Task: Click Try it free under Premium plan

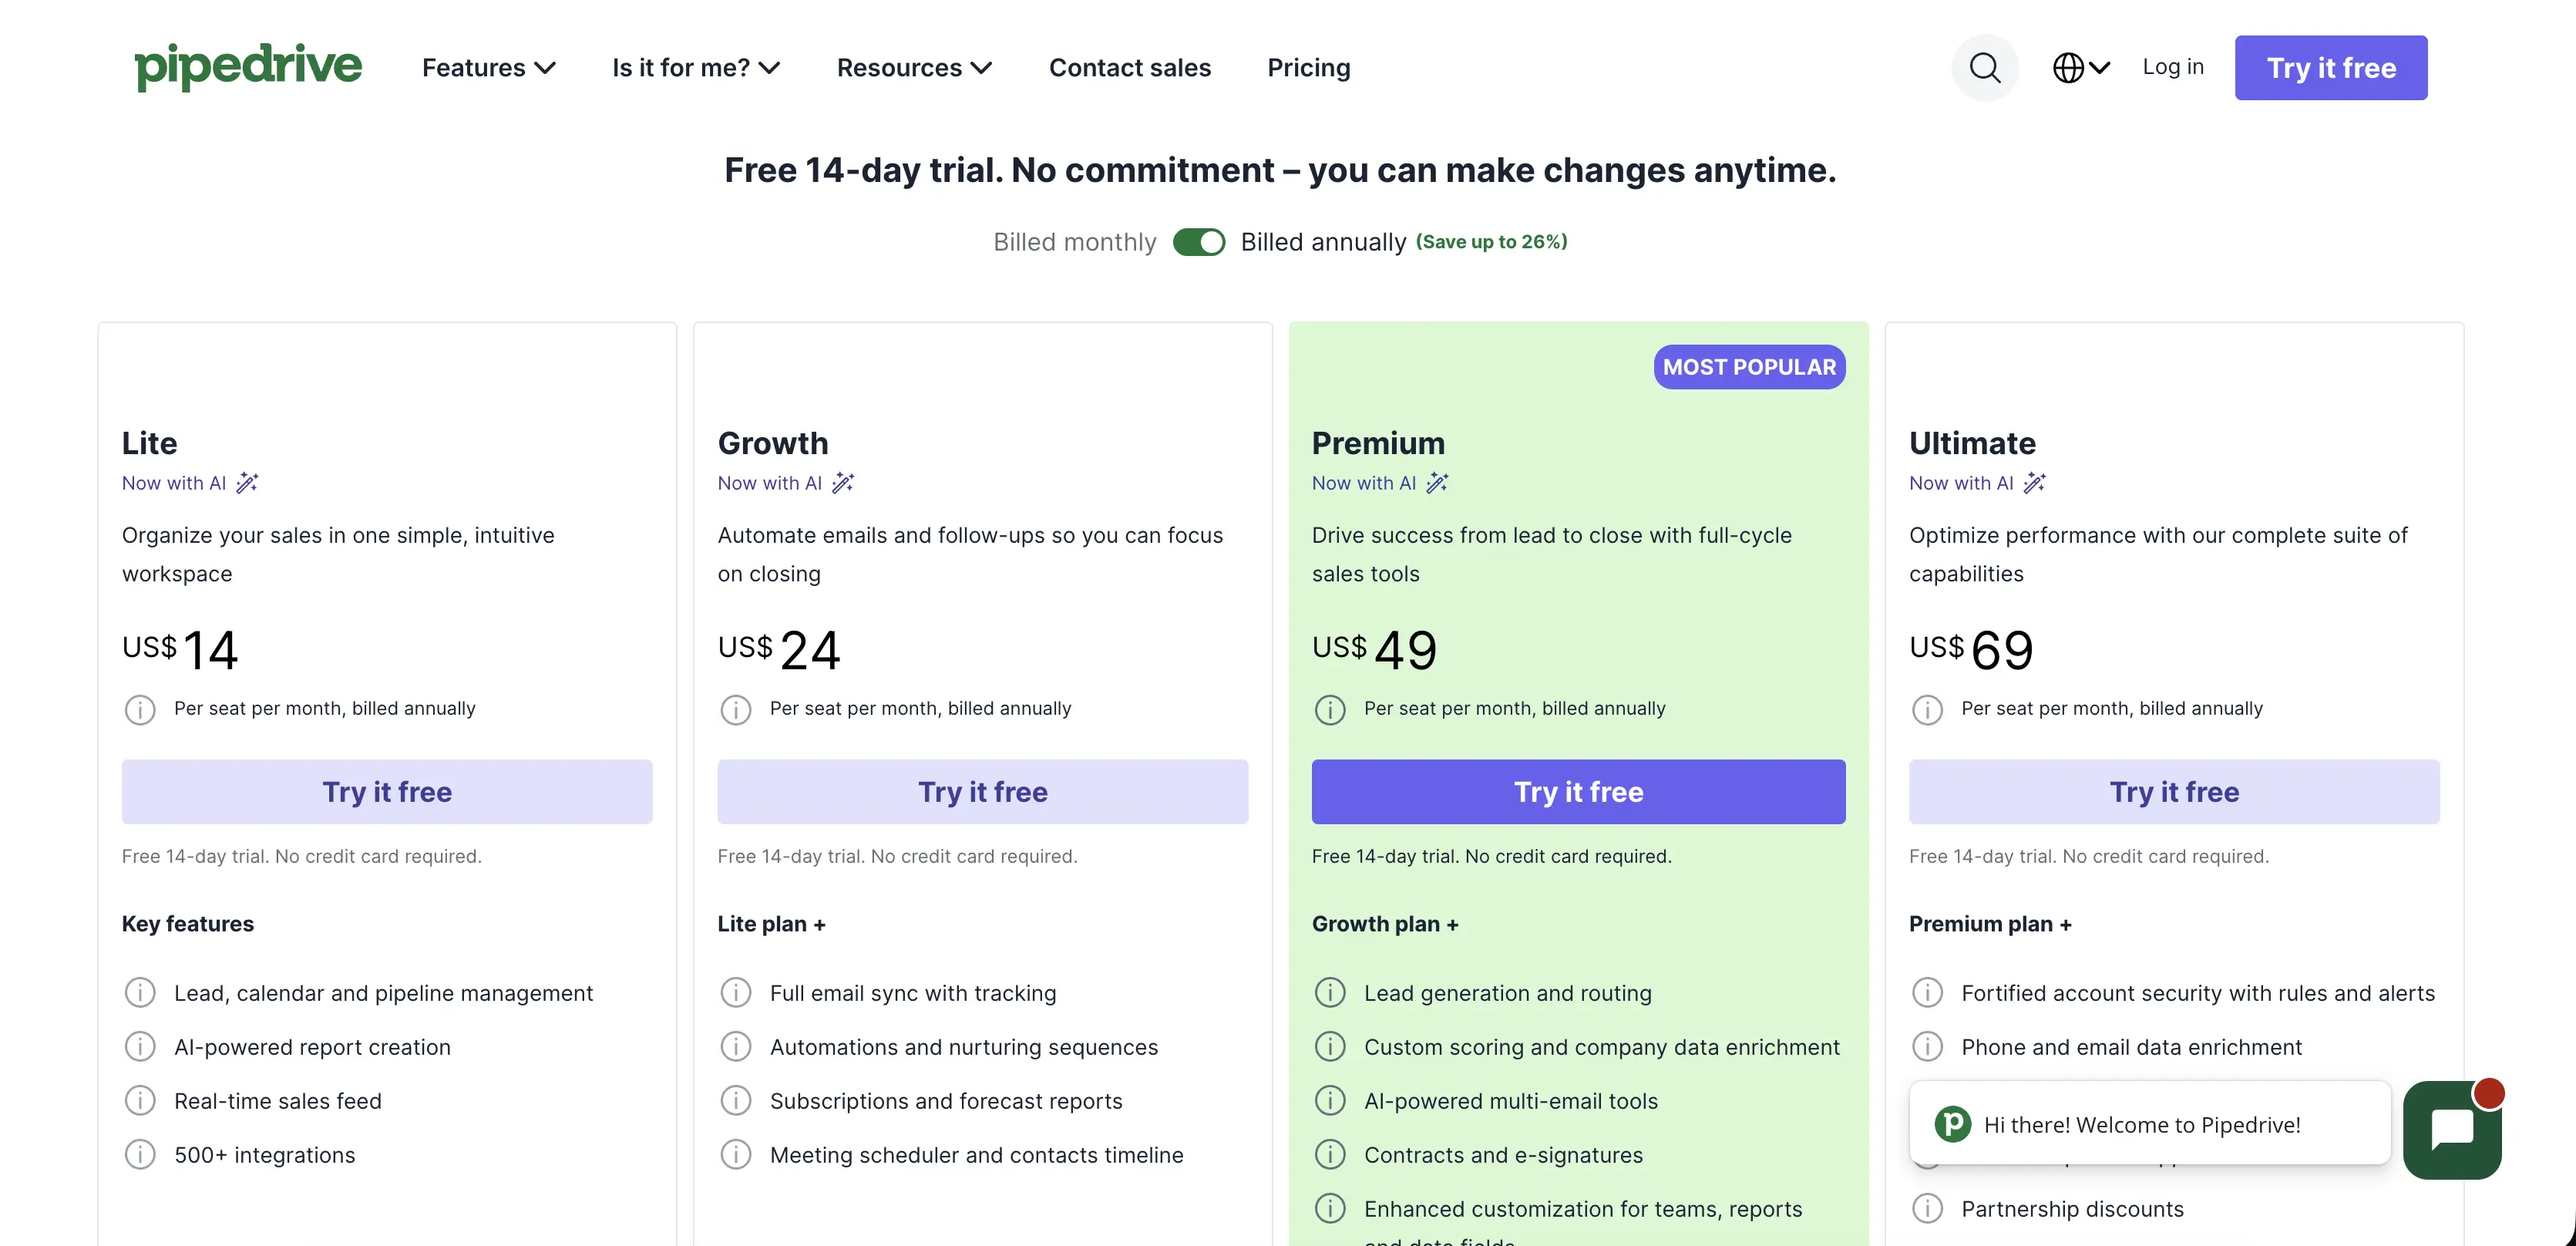Action: tap(1578, 792)
